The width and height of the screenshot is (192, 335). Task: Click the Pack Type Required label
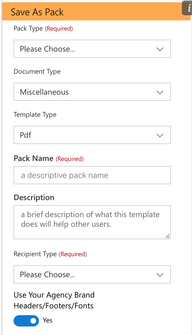(x=59, y=28)
